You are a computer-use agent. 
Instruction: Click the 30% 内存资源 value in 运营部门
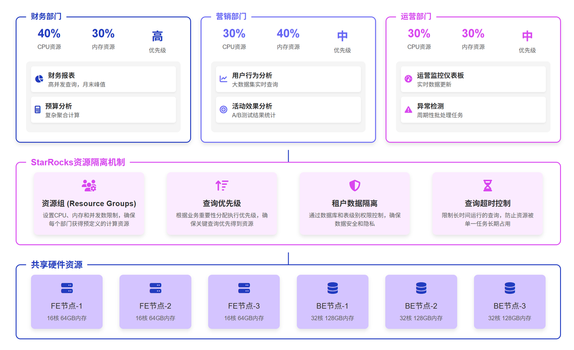(473, 34)
